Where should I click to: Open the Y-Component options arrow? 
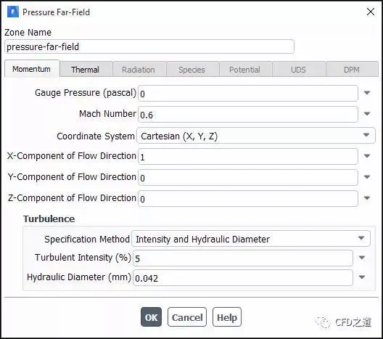click(367, 177)
